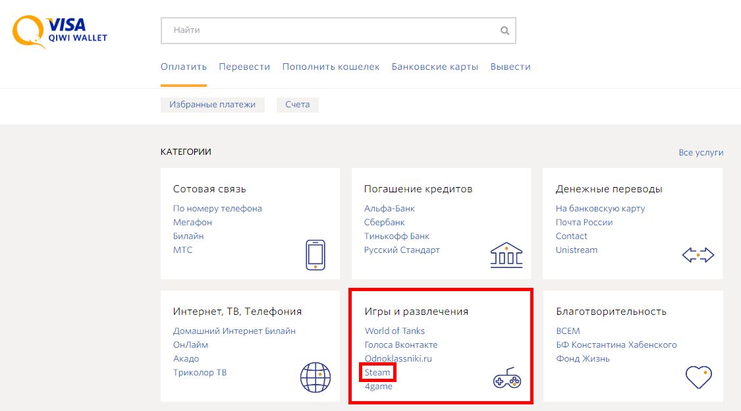
Task: Click the Visa QIWI Wallet logo
Action: [x=60, y=32]
